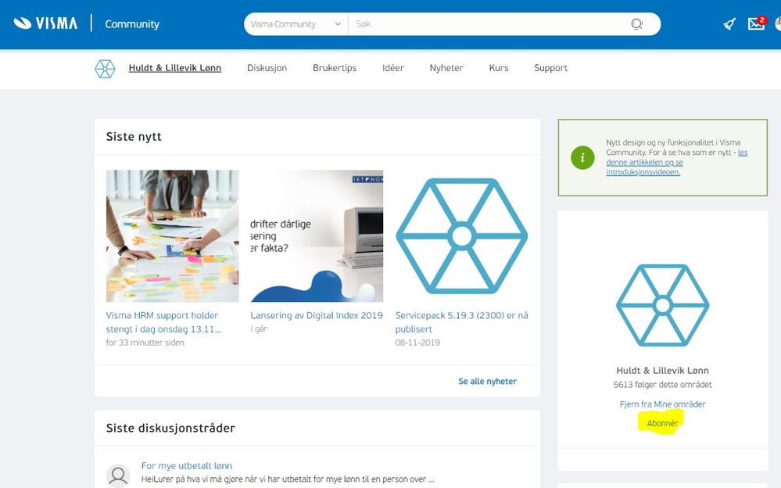Click the green info icon
The height and width of the screenshot is (488, 781).
coord(582,157)
